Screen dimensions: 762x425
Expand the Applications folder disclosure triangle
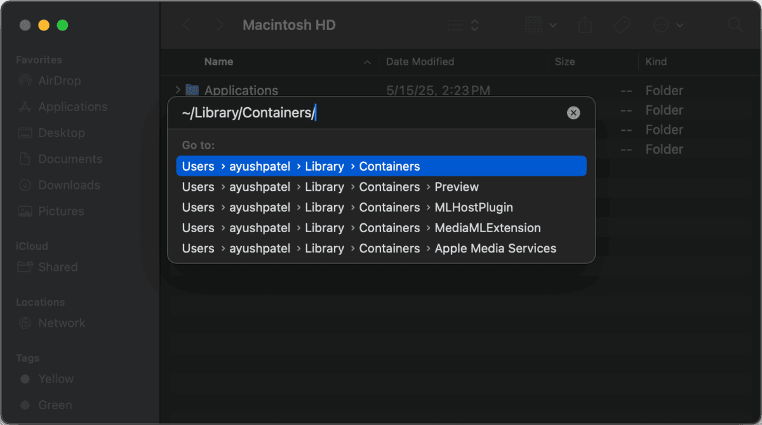(x=177, y=90)
